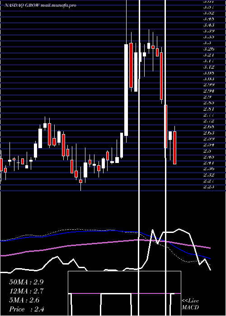Click the 2.68 price axis label
The height and width of the screenshot is (316, 226).
pos(209,126)
